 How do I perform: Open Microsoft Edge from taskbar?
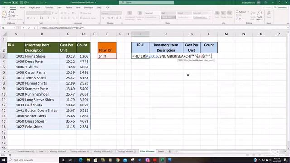[x=81, y=160]
